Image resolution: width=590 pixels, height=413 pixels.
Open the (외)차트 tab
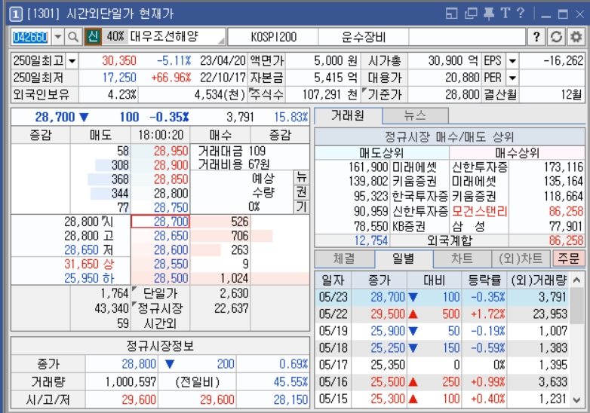[521, 259]
